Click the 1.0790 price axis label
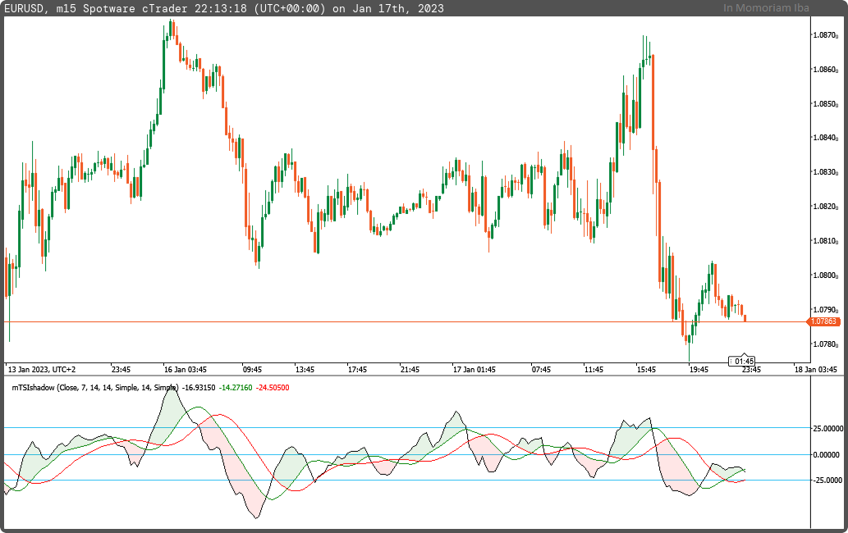Screen dimensions: 848x533 pos(825,310)
